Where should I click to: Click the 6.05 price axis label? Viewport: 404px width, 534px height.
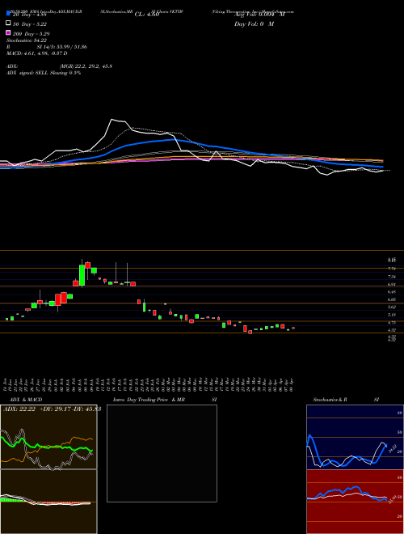coord(391,299)
